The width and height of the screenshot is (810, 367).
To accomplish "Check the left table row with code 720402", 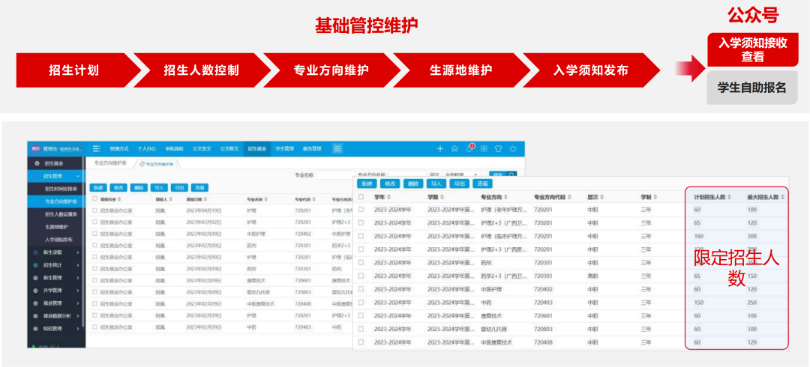I will click(x=94, y=234).
